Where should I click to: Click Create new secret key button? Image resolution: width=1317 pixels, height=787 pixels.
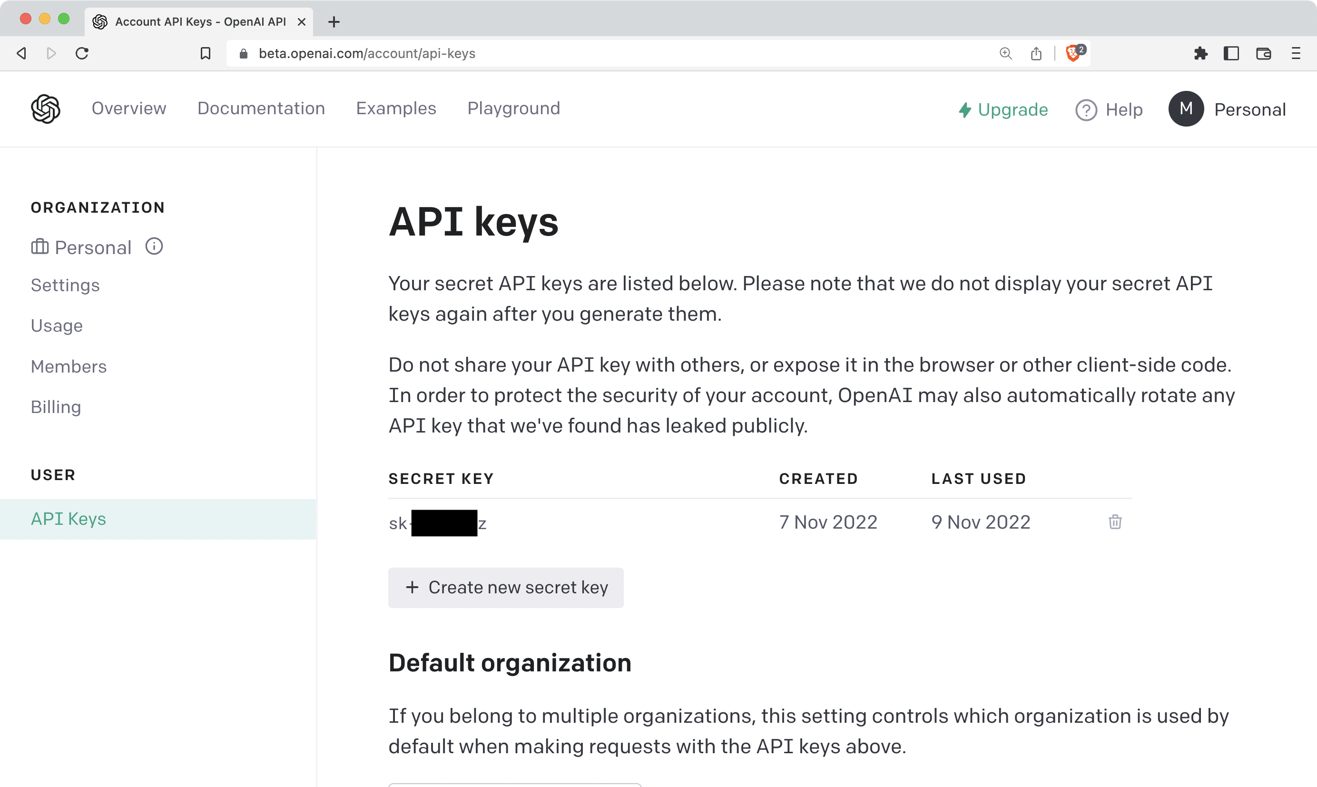click(506, 588)
